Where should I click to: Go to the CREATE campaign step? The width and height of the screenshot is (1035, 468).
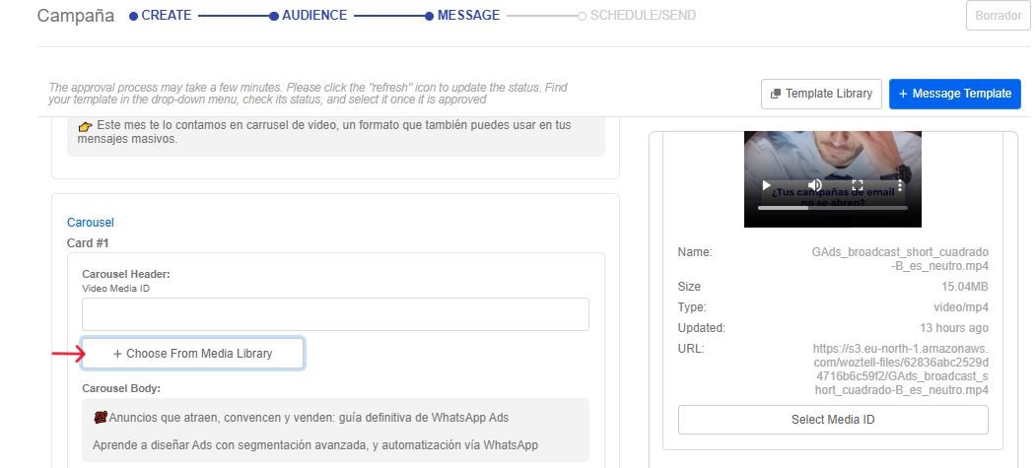(161, 15)
